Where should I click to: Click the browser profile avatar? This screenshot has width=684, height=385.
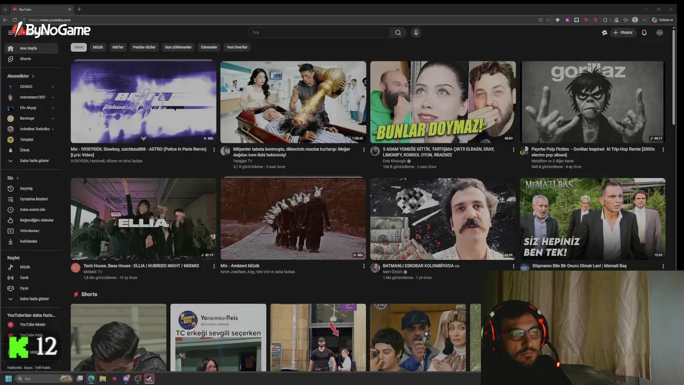(x=635, y=20)
